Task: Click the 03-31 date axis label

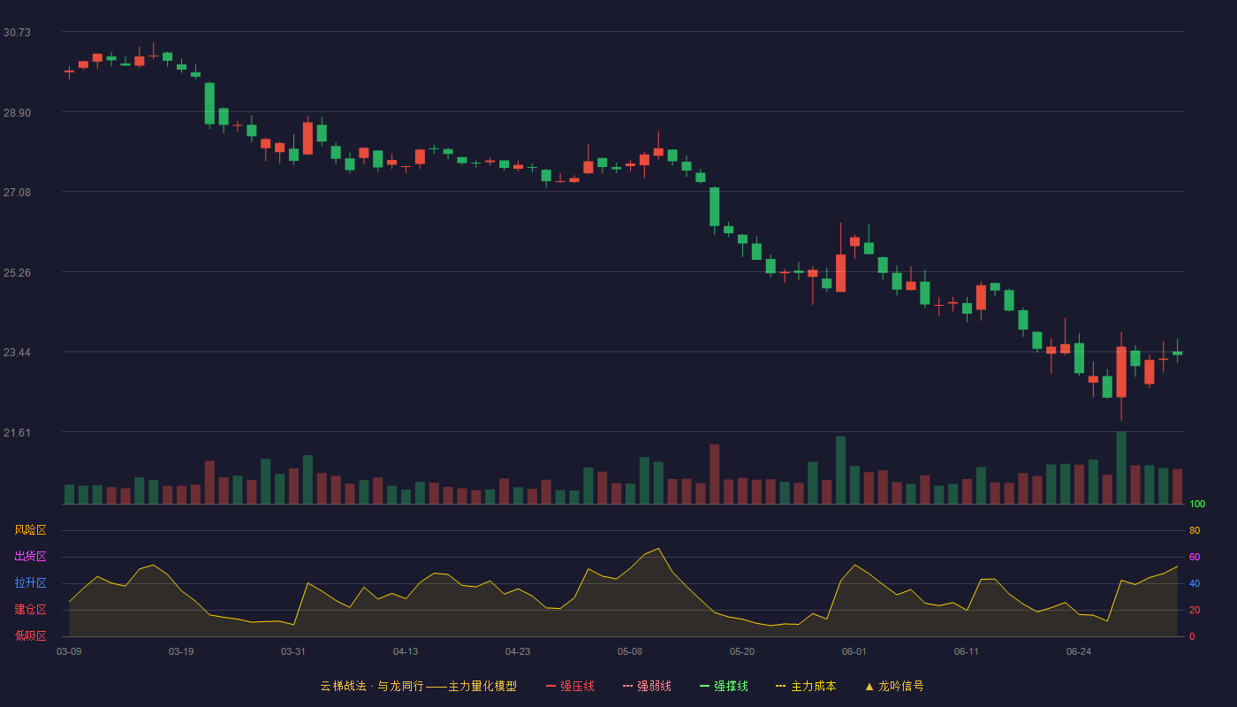Action: coord(293,651)
